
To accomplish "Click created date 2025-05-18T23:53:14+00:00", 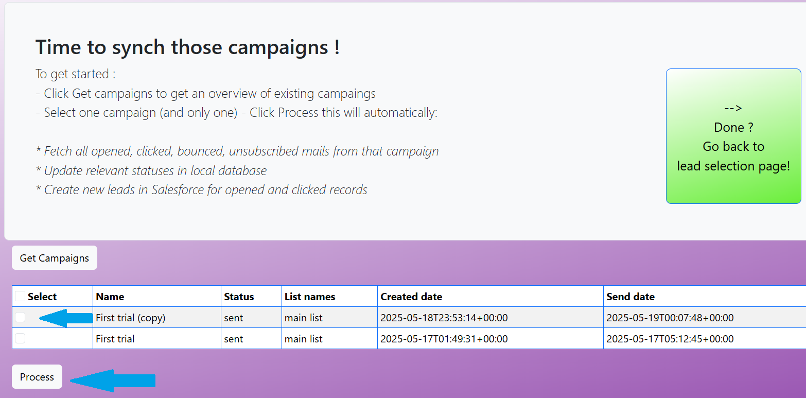I will click(444, 318).
